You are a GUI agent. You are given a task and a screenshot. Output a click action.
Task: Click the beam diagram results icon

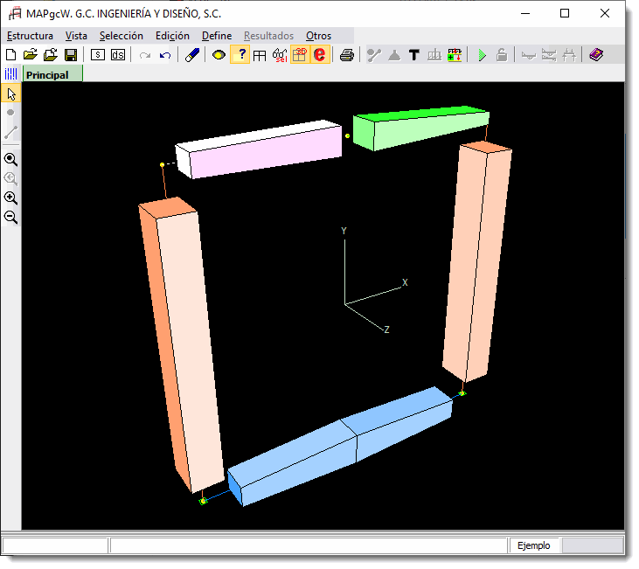[x=549, y=55]
